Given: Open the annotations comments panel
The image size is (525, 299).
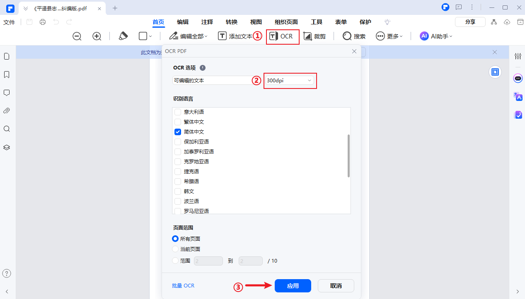Looking at the screenshot, I should pyautogui.click(x=7, y=92).
